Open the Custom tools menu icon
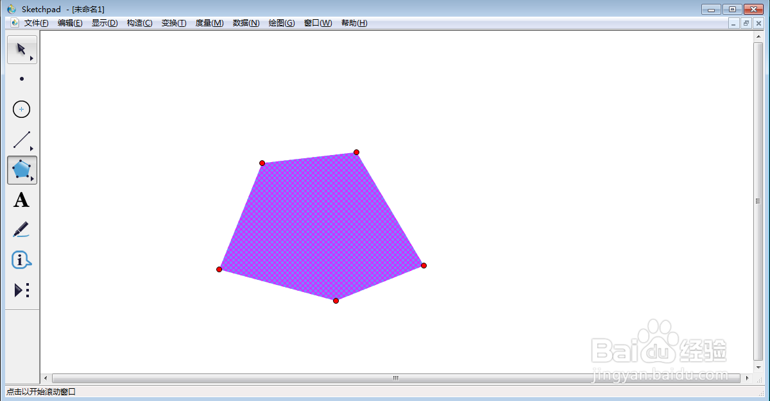The image size is (770, 401). click(x=22, y=290)
